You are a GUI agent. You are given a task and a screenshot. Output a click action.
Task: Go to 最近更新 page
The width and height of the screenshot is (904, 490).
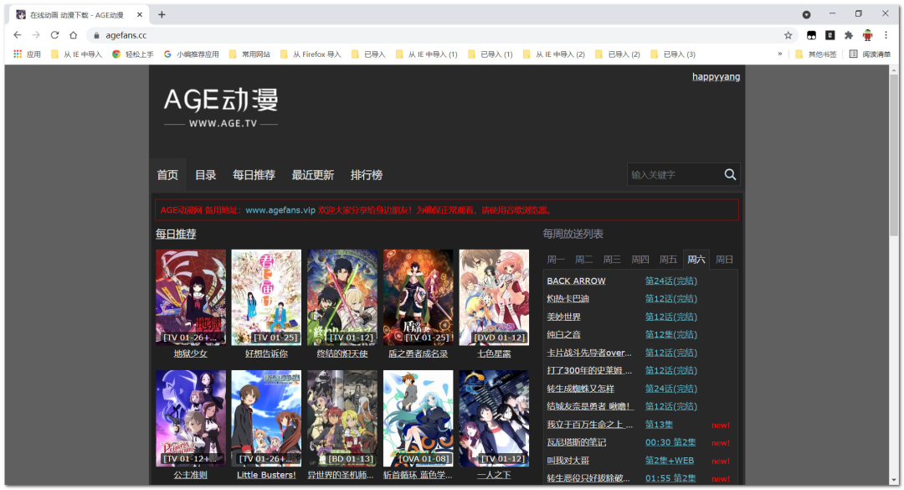tap(312, 175)
